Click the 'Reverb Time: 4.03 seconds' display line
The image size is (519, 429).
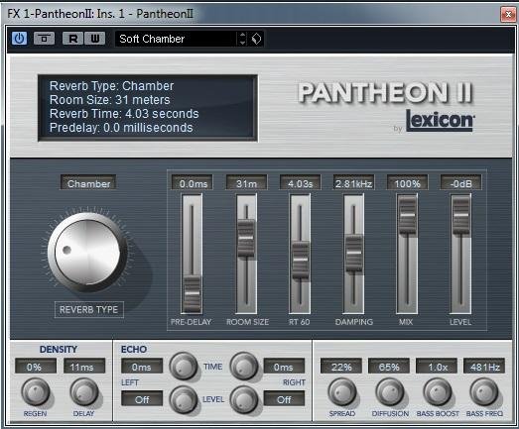(x=124, y=114)
